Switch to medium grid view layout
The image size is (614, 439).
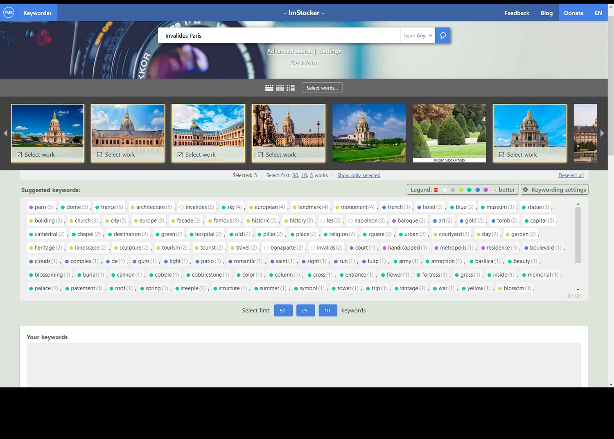coord(280,87)
